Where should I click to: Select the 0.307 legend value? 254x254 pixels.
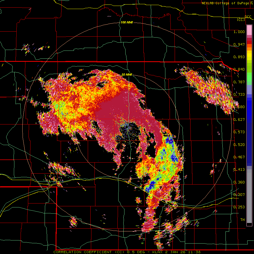[x=239, y=194]
